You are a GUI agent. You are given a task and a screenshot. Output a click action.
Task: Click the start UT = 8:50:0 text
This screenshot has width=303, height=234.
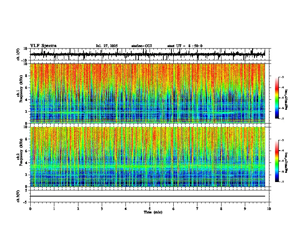[x=185, y=46]
